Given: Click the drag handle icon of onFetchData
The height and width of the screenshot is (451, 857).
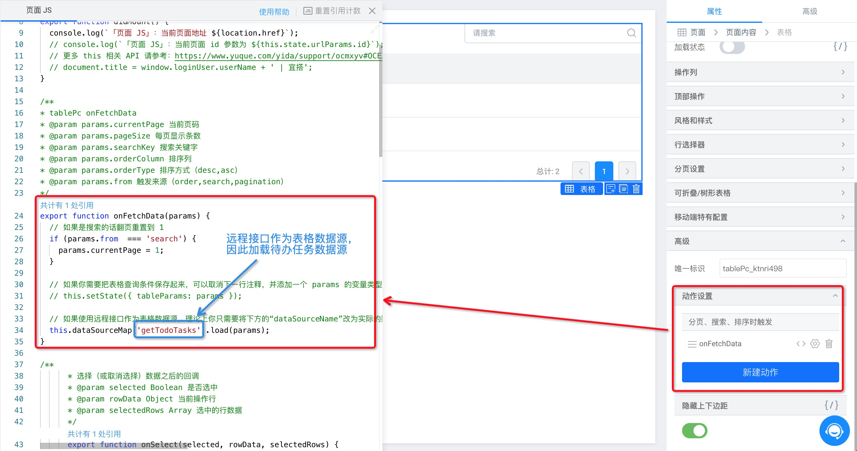Looking at the screenshot, I should pyautogui.click(x=692, y=344).
